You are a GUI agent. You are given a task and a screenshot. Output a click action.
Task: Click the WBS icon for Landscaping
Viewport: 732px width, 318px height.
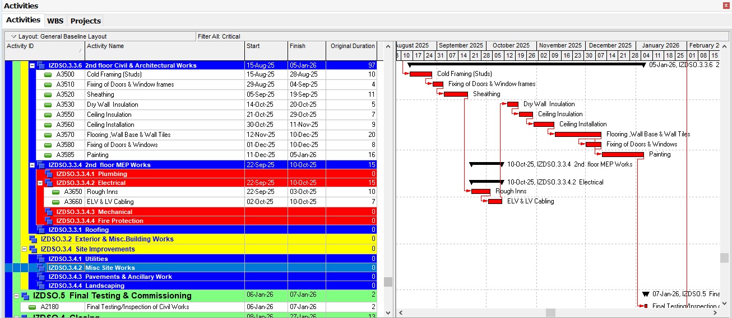coord(41,286)
